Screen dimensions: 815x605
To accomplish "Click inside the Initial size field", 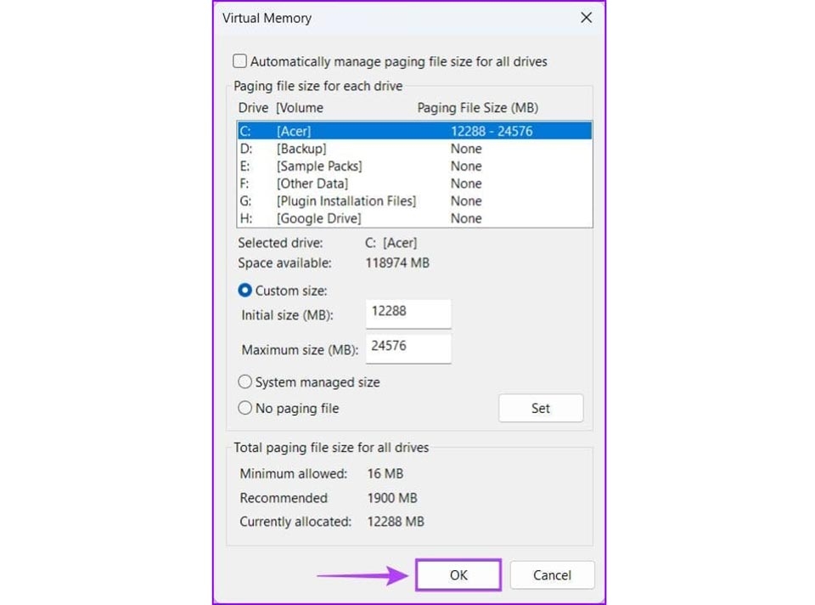I will coord(408,314).
